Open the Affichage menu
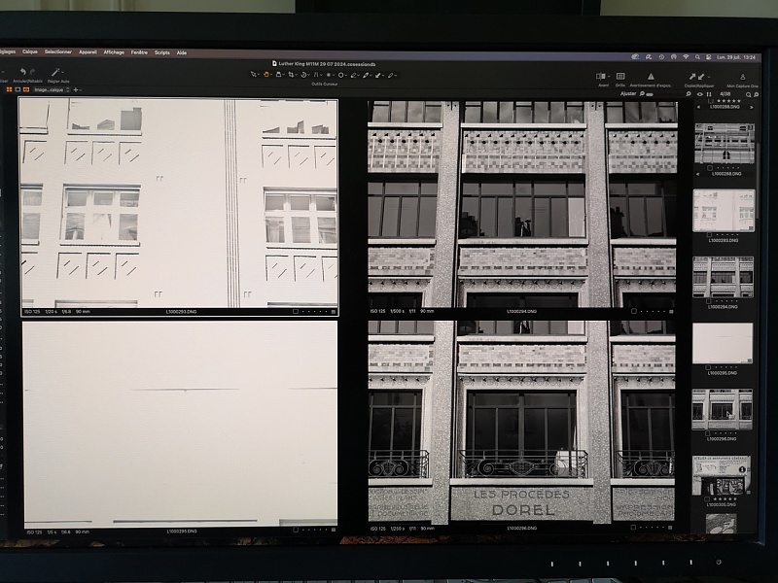The width and height of the screenshot is (778, 583). (x=114, y=52)
